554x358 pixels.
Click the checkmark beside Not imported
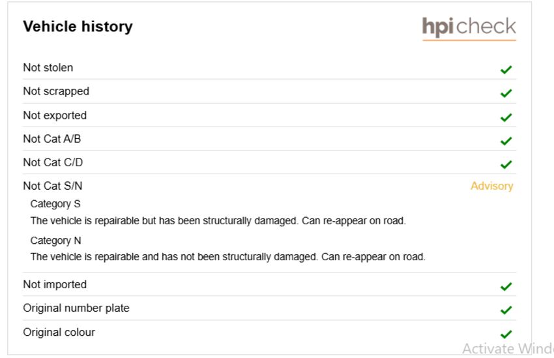[506, 286]
